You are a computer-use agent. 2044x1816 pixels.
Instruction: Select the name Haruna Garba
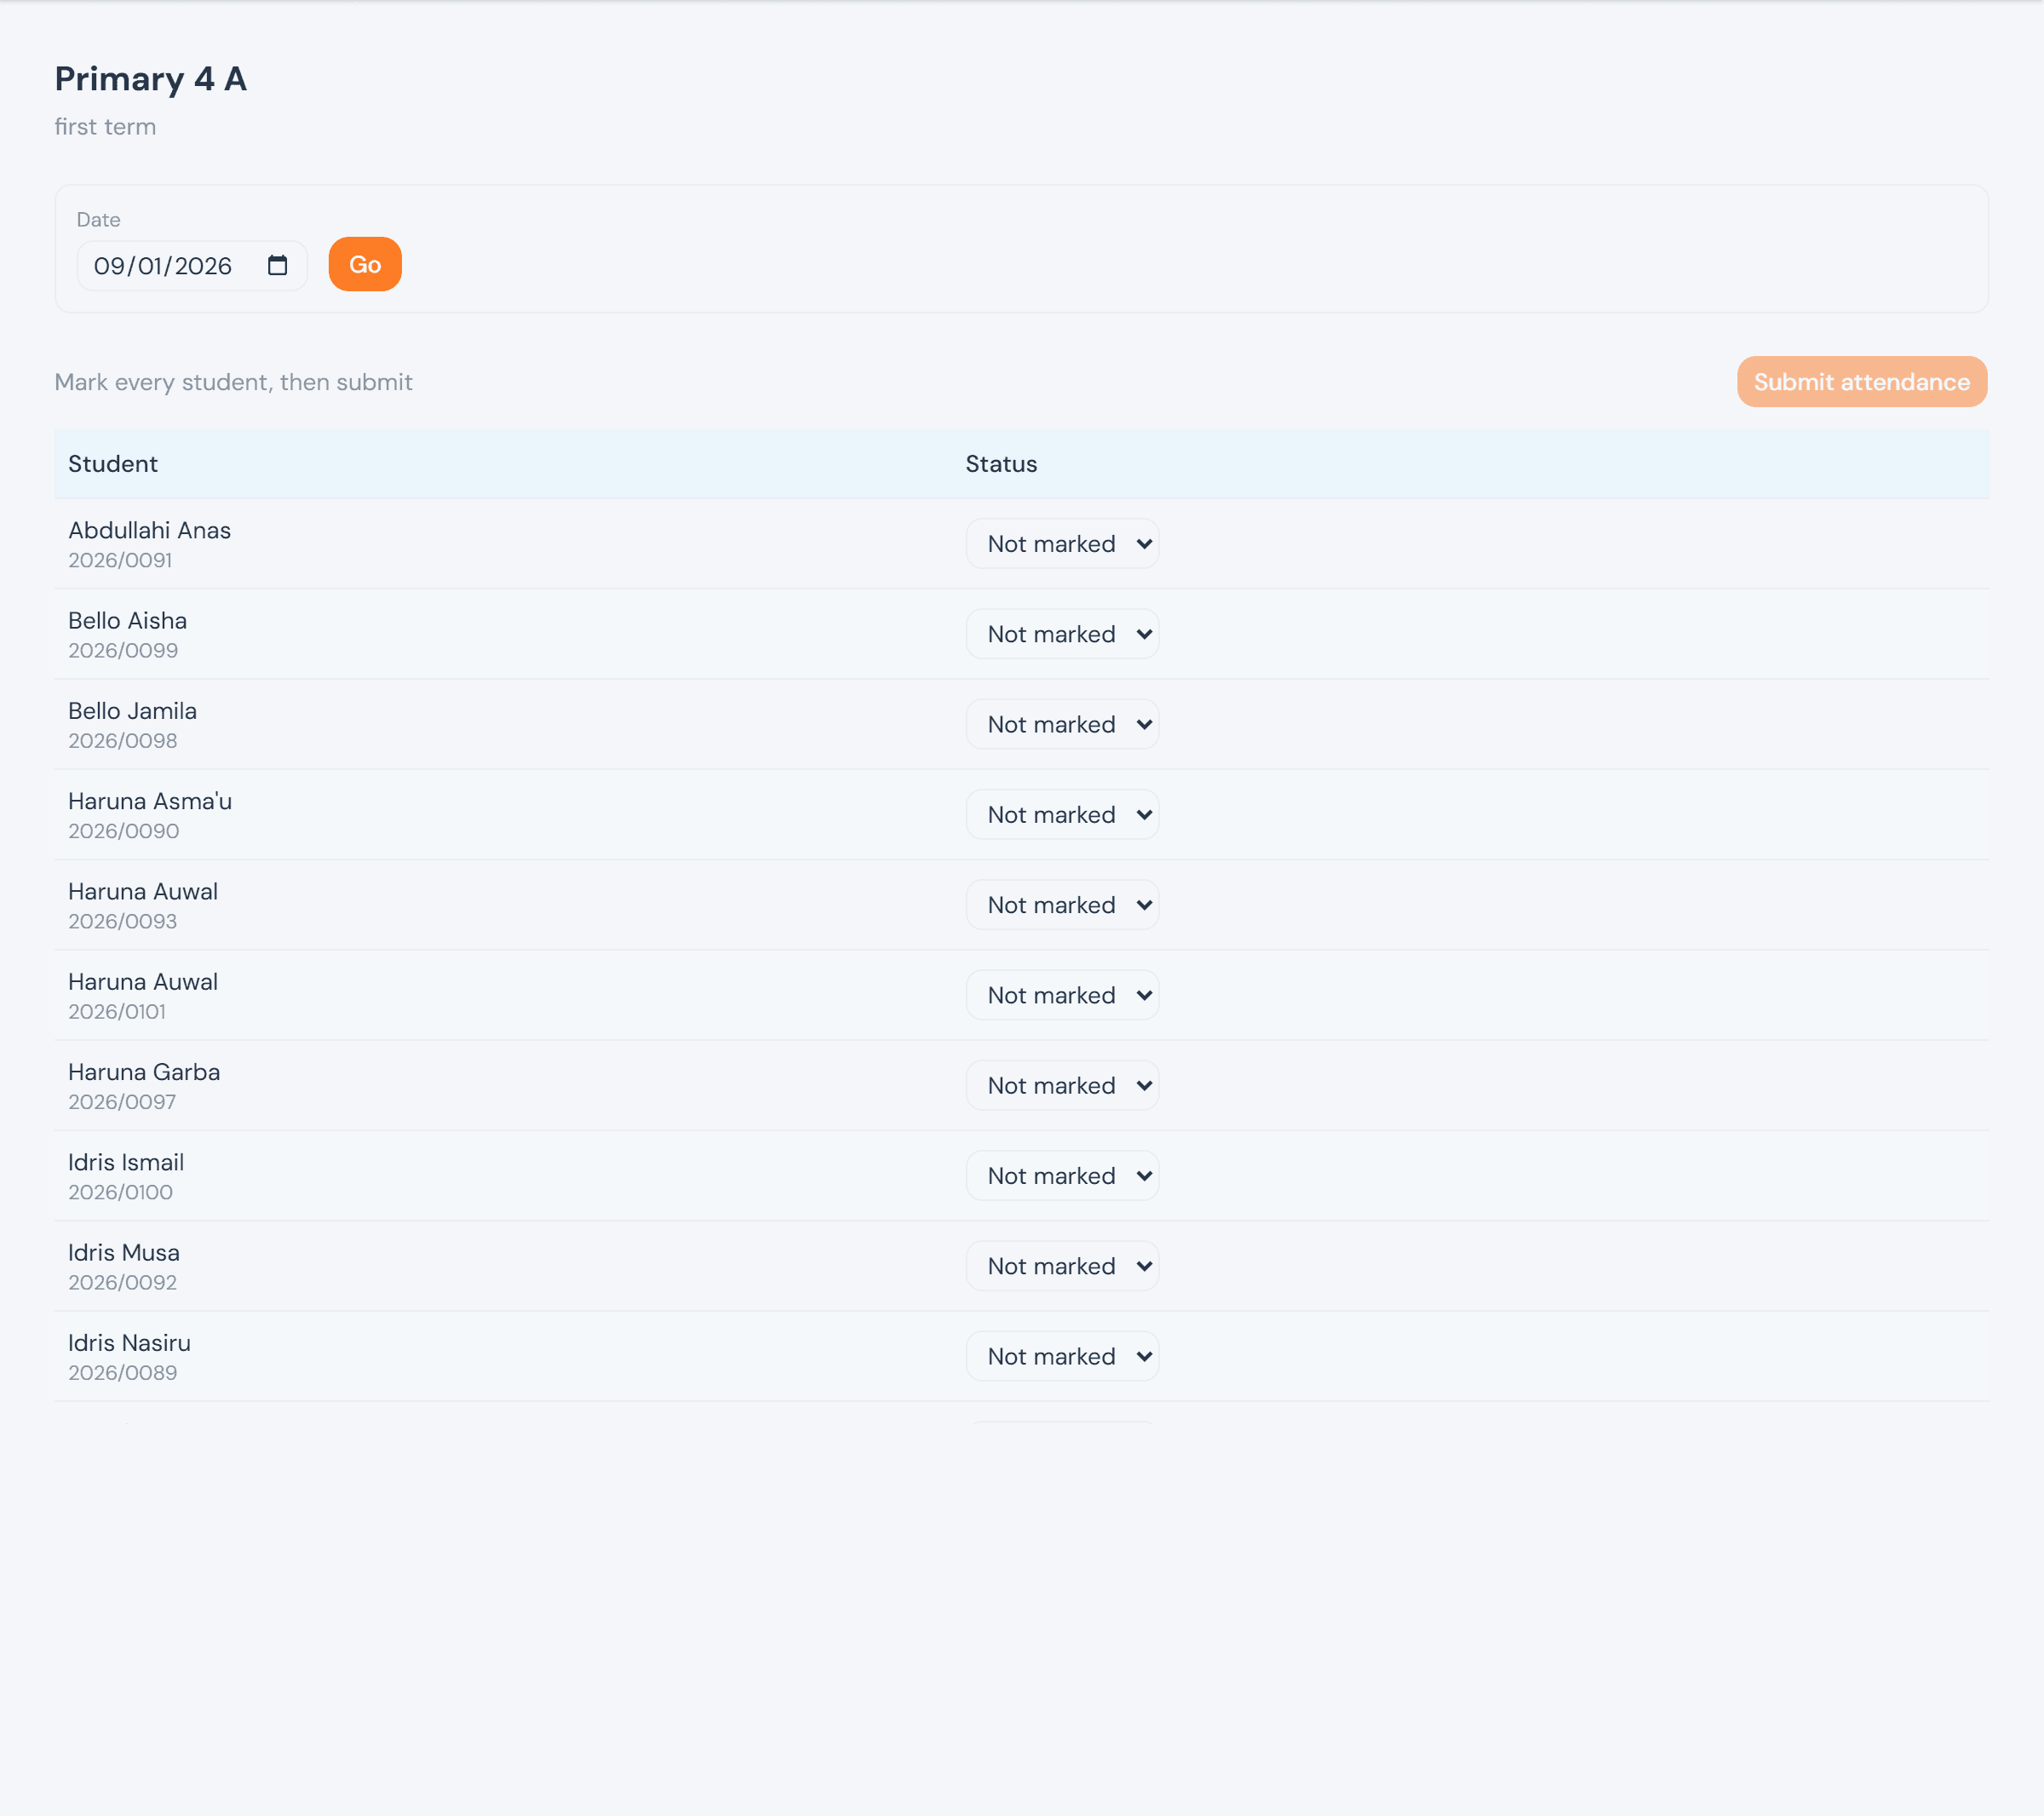pyautogui.click(x=144, y=1072)
